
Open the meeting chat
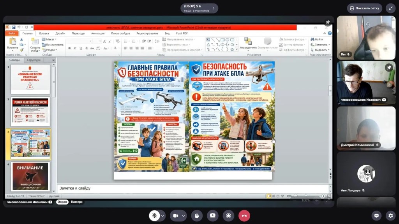click(x=376, y=216)
